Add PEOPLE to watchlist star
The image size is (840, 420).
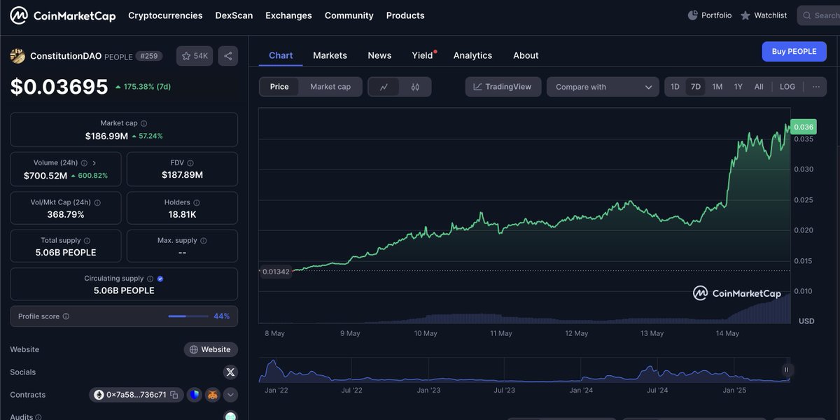[x=186, y=56]
